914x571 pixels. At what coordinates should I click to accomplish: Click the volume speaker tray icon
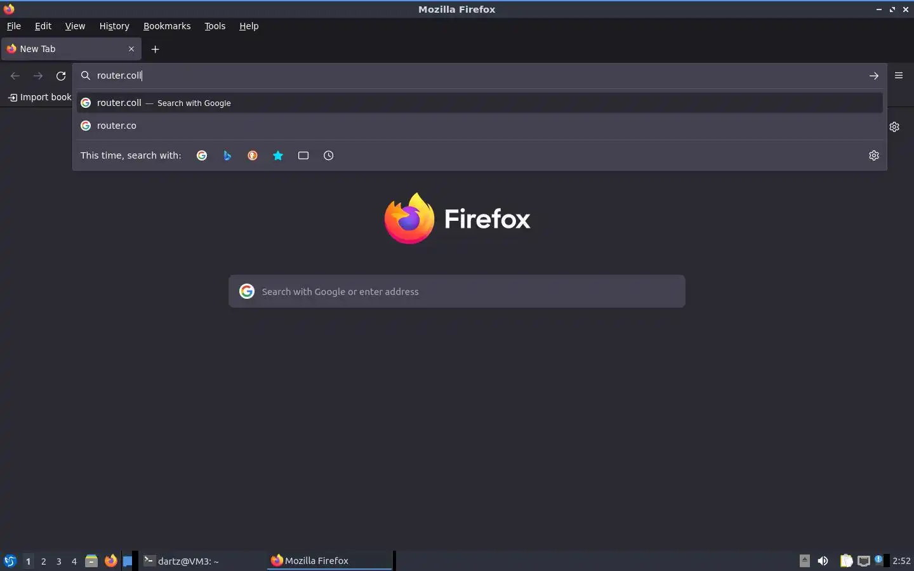click(823, 561)
